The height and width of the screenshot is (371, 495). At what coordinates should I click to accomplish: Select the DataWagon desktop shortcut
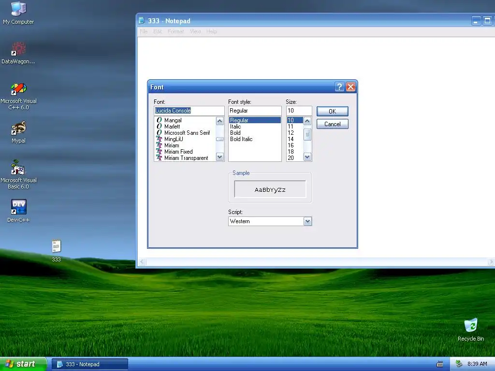(x=18, y=53)
